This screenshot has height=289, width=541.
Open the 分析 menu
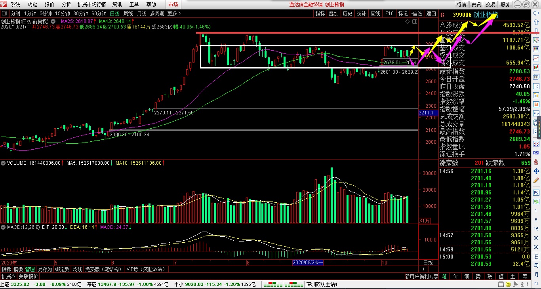point(67,4)
